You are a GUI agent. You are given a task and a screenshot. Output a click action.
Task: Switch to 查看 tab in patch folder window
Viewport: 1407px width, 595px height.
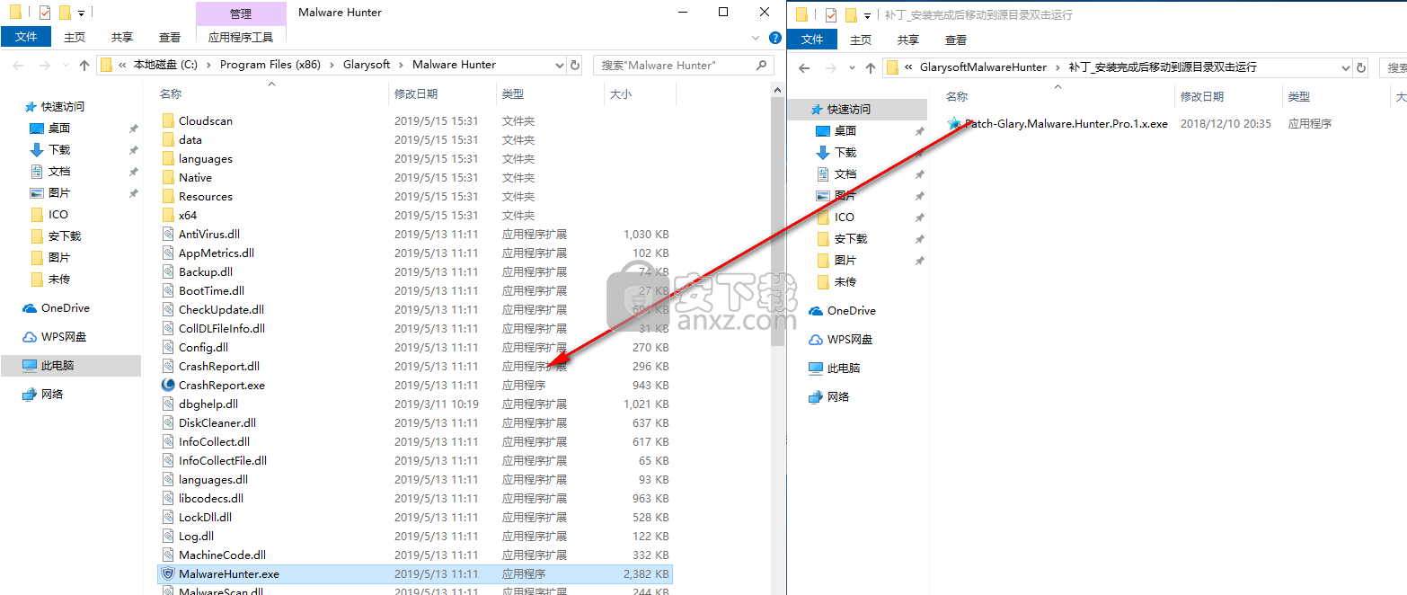956,40
